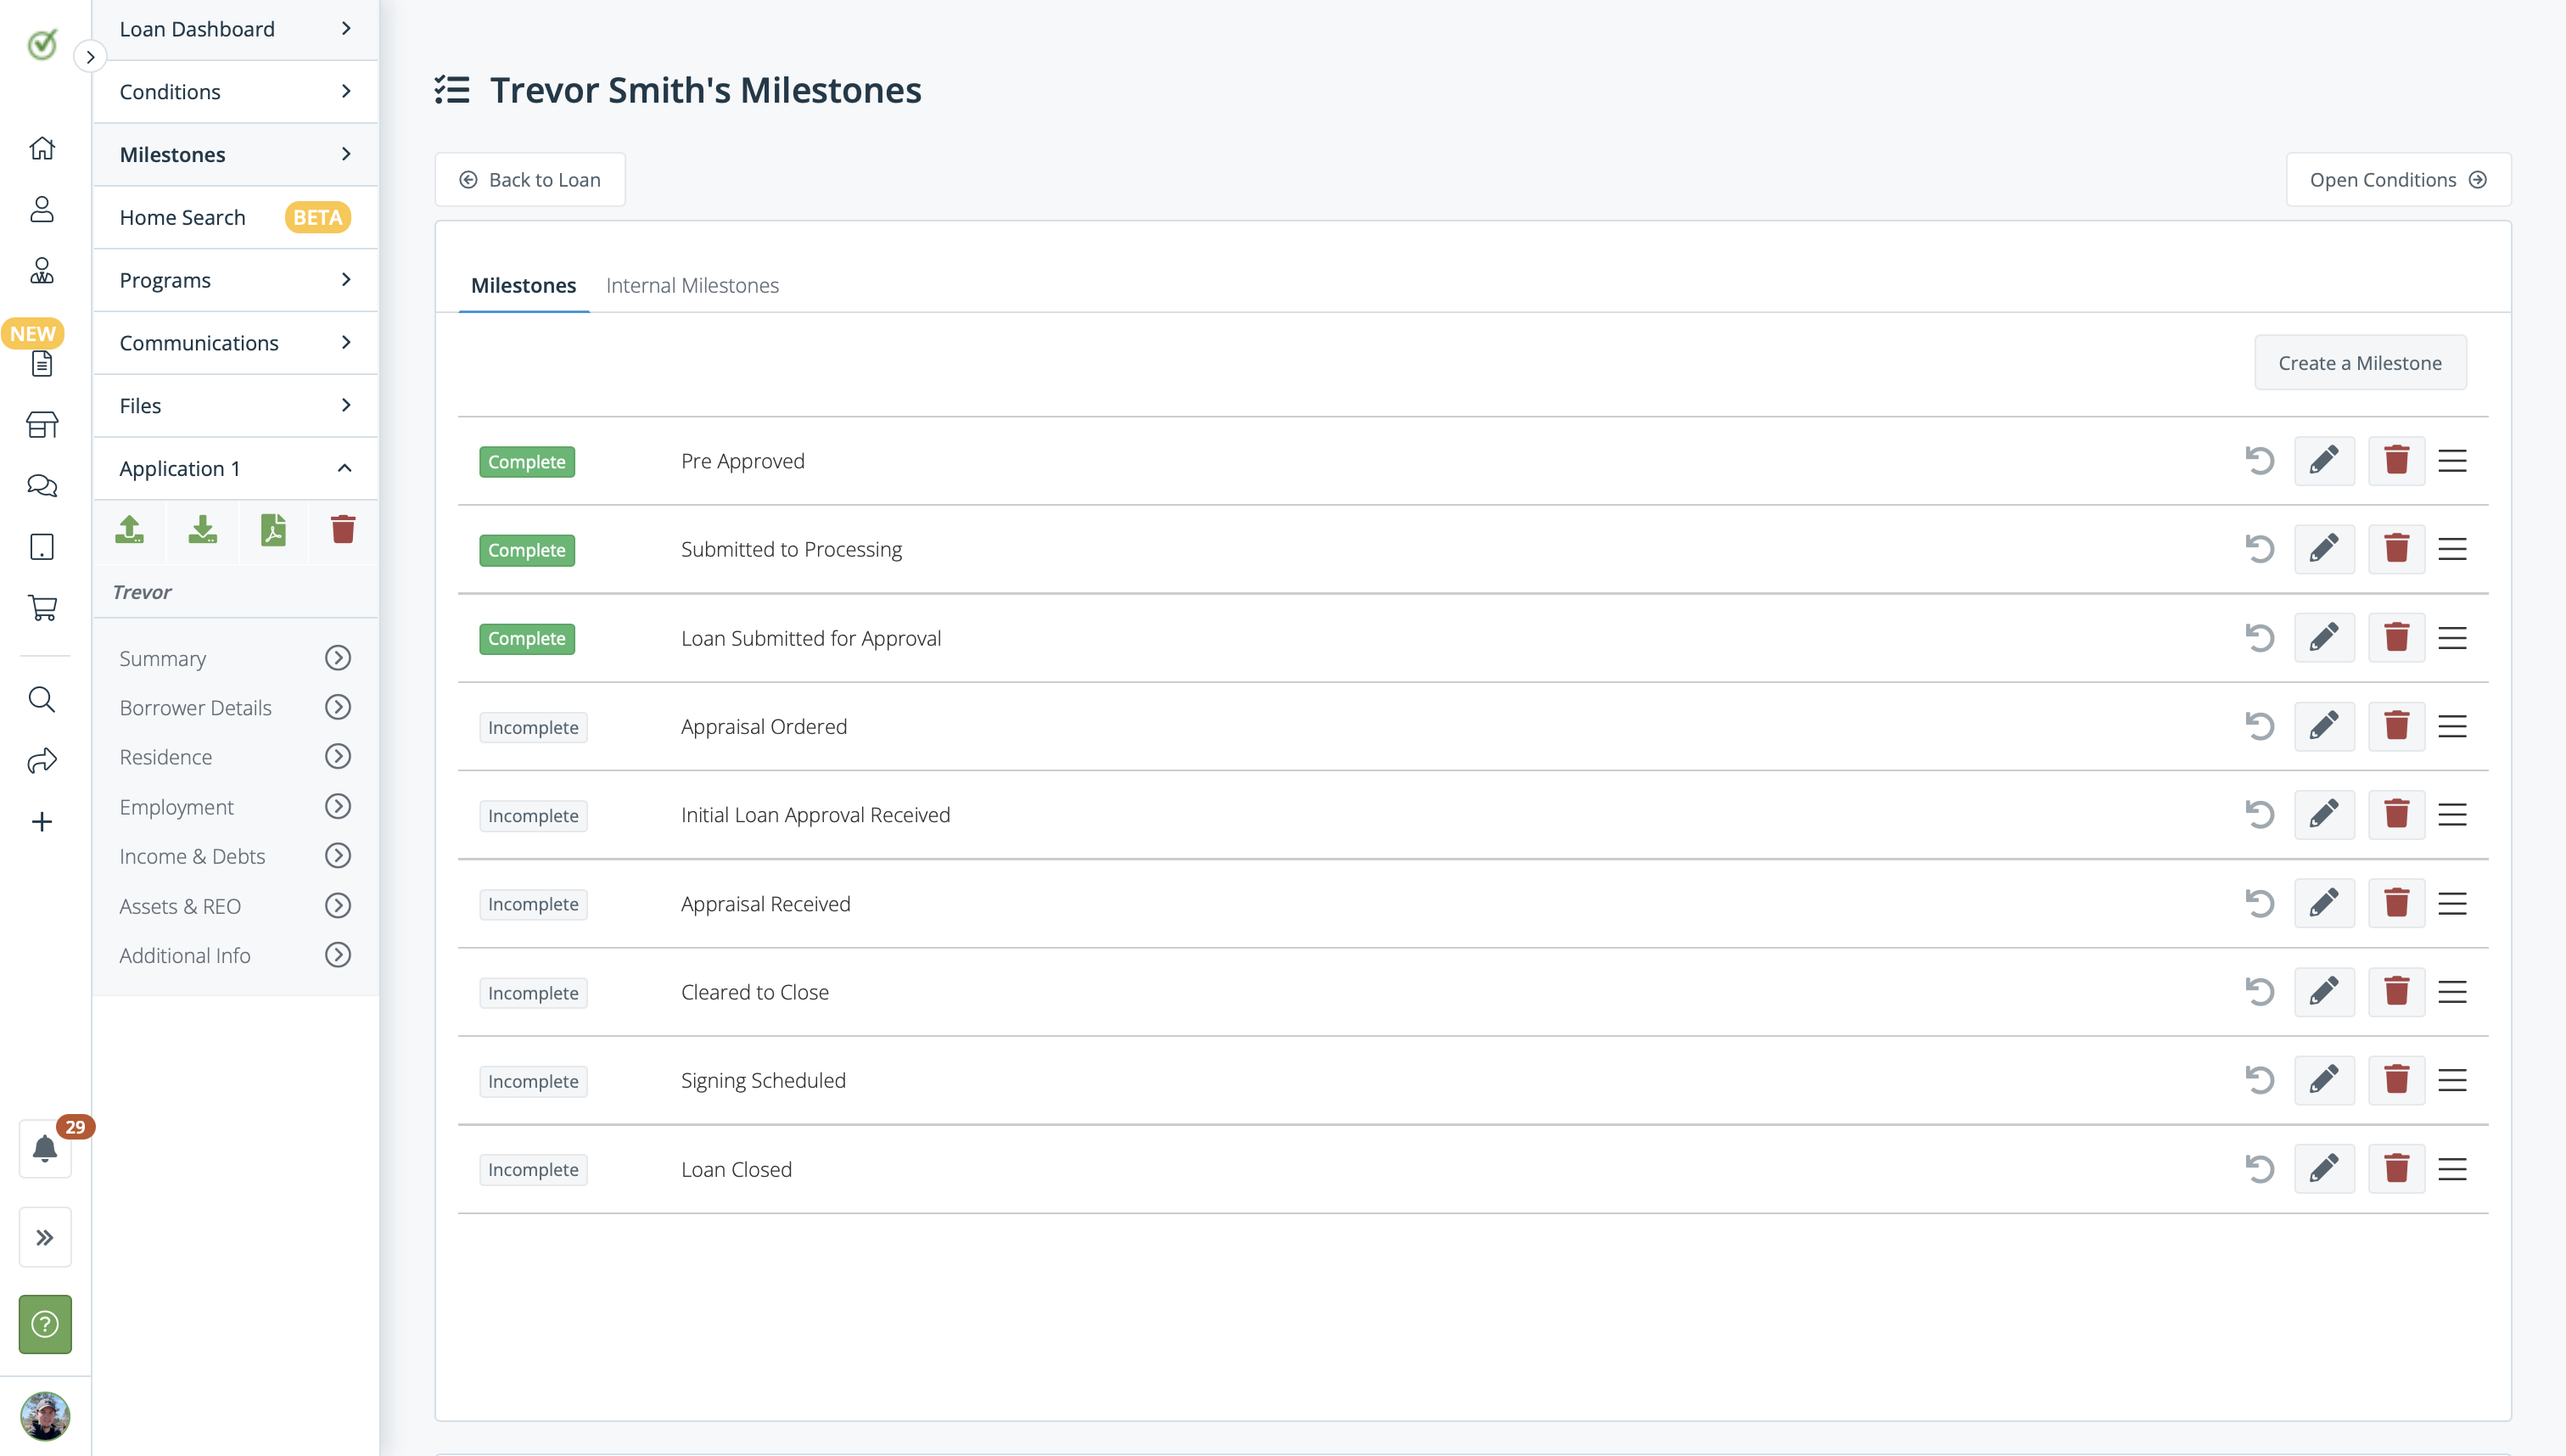Click the plus icon in left rail
The image size is (2566, 1456).
(x=42, y=822)
